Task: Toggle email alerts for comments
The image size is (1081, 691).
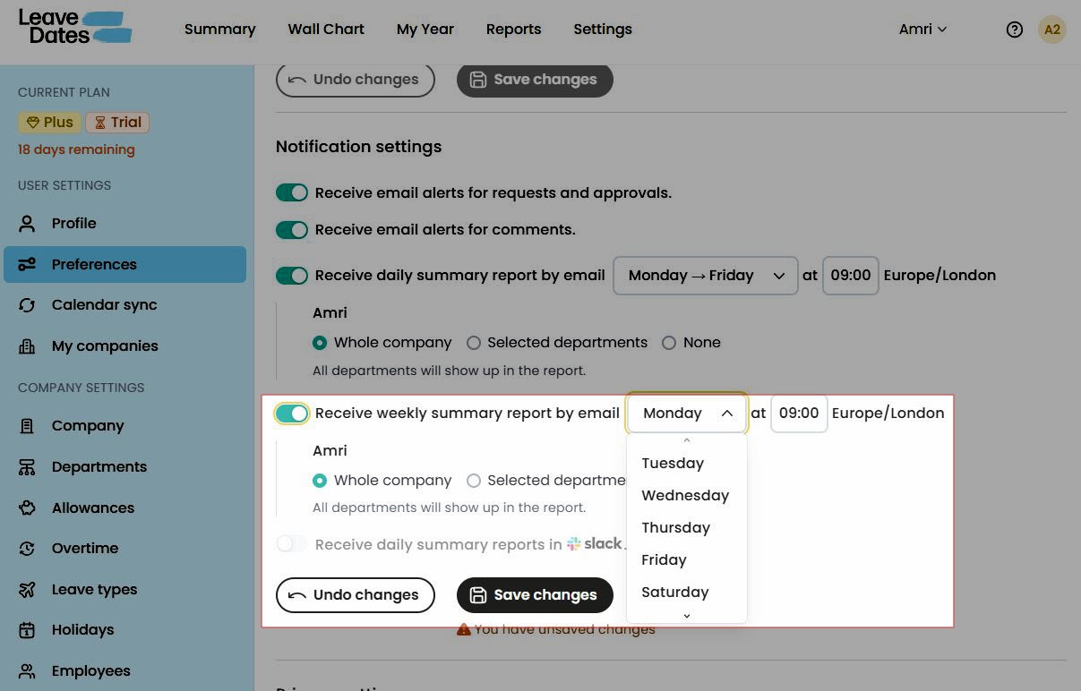Action: pyautogui.click(x=292, y=230)
